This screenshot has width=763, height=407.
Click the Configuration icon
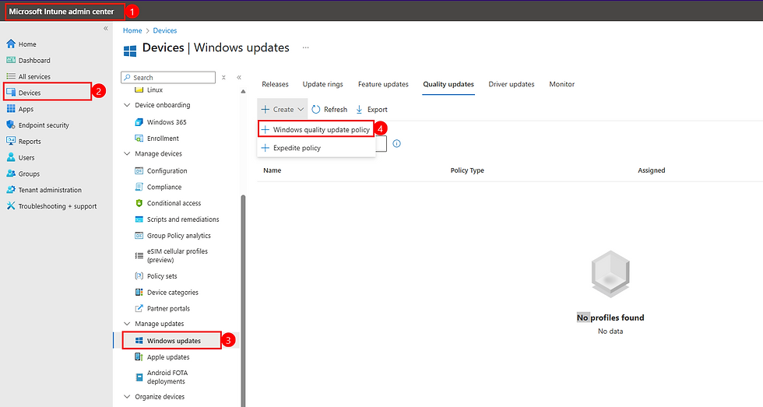click(x=139, y=170)
